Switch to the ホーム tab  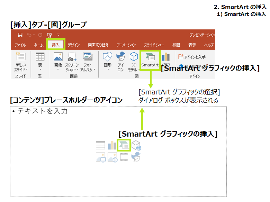tap(38, 45)
